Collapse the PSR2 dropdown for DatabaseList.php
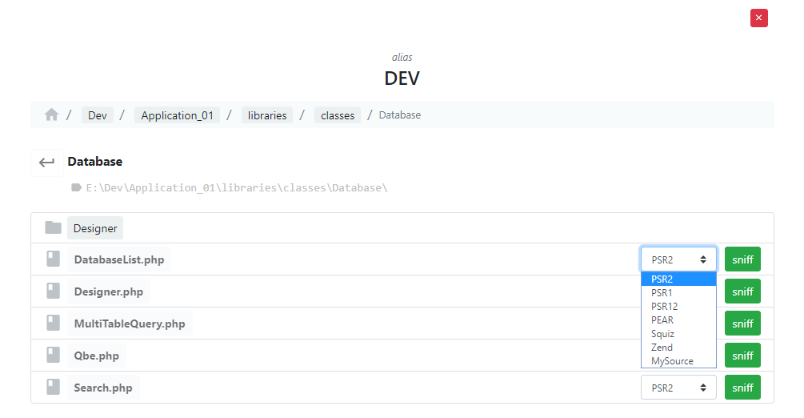Viewport: 804px width, 418px height. point(678,259)
